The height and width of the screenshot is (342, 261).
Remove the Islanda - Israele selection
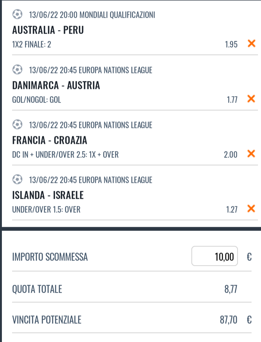point(251,209)
